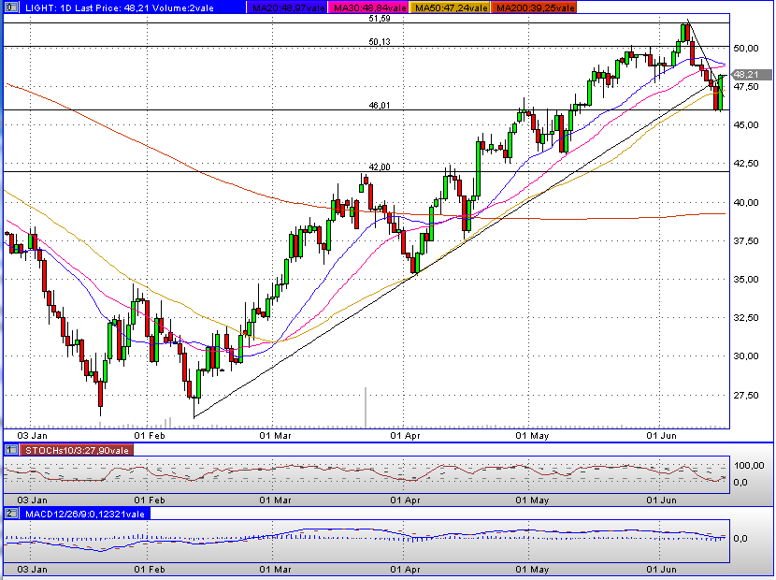Select the MA50:47,24 indicator label
The height and width of the screenshot is (580, 776).
coord(451,7)
